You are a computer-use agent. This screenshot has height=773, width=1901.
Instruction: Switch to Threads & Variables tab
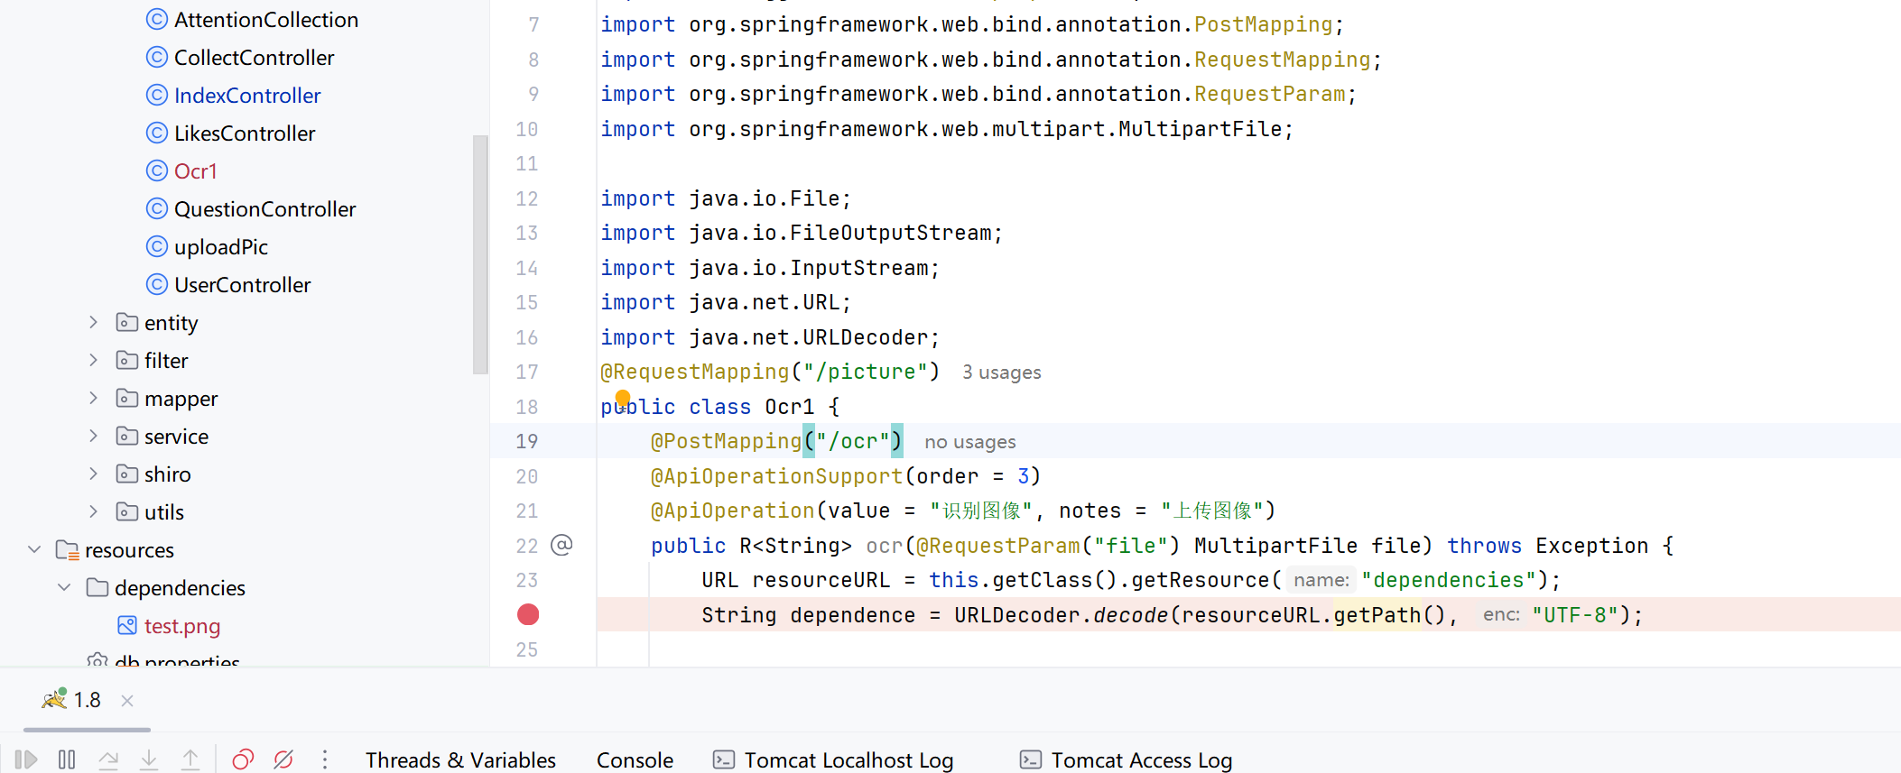pyautogui.click(x=460, y=760)
